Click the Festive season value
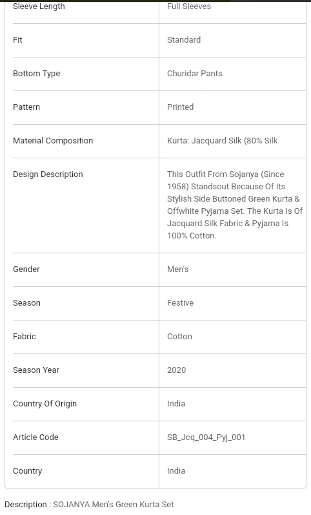The width and height of the screenshot is (311, 515). pyautogui.click(x=180, y=303)
